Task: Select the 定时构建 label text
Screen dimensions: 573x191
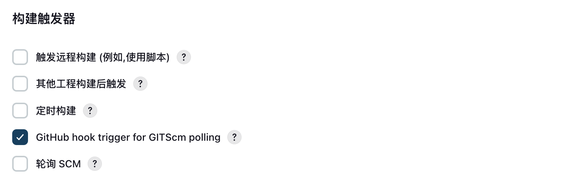Action: point(56,111)
